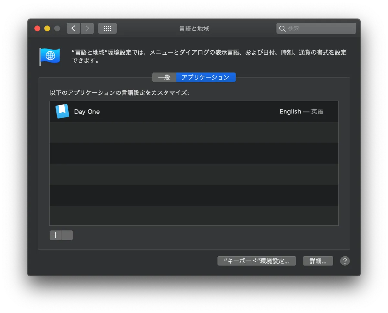Click the magnifying glass in the search field
Image resolution: width=388 pixels, height=313 pixels.
coord(282,28)
